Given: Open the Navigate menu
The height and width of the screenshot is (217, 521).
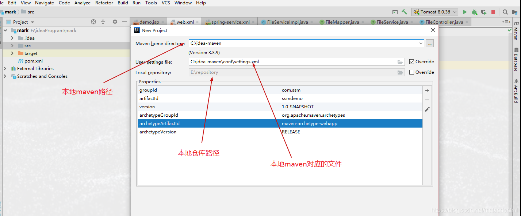Looking at the screenshot, I should pyautogui.click(x=45, y=3).
